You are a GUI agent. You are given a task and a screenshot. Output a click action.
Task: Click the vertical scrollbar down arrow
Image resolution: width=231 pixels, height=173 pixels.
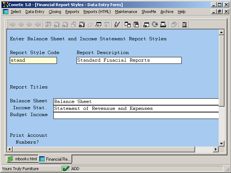(x=221, y=144)
